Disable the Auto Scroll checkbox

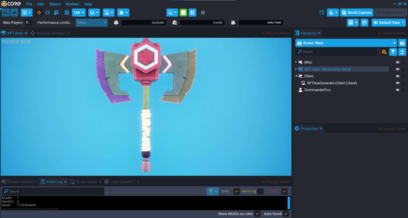click(x=286, y=214)
